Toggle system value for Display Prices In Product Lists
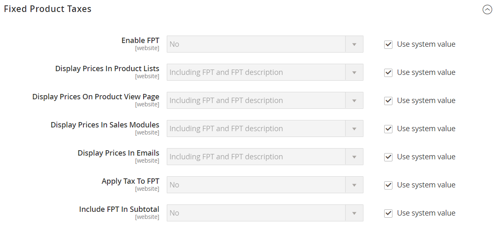 tap(388, 73)
